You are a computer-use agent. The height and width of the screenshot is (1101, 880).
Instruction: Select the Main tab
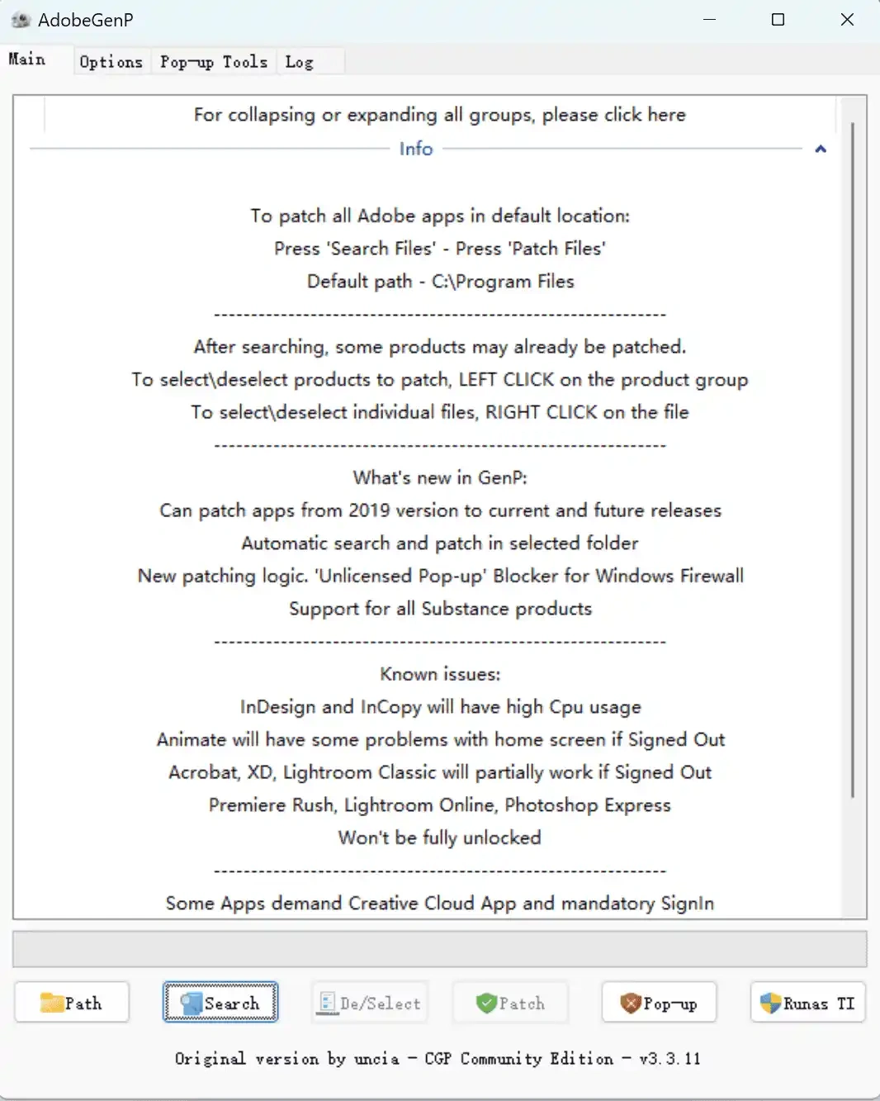tap(26, 58)
